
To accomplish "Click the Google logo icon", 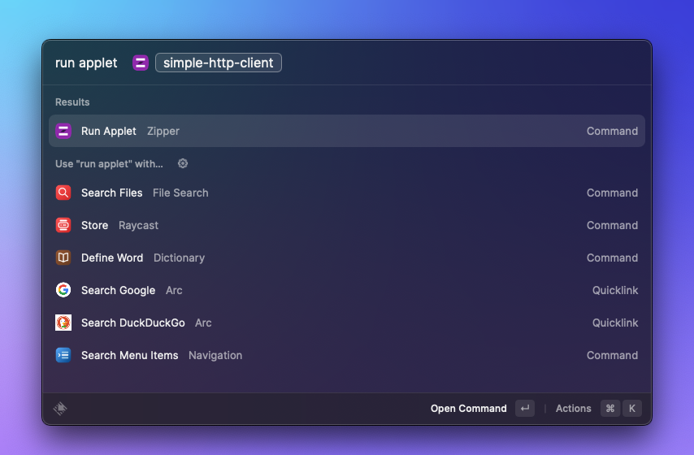I will 63,290.
